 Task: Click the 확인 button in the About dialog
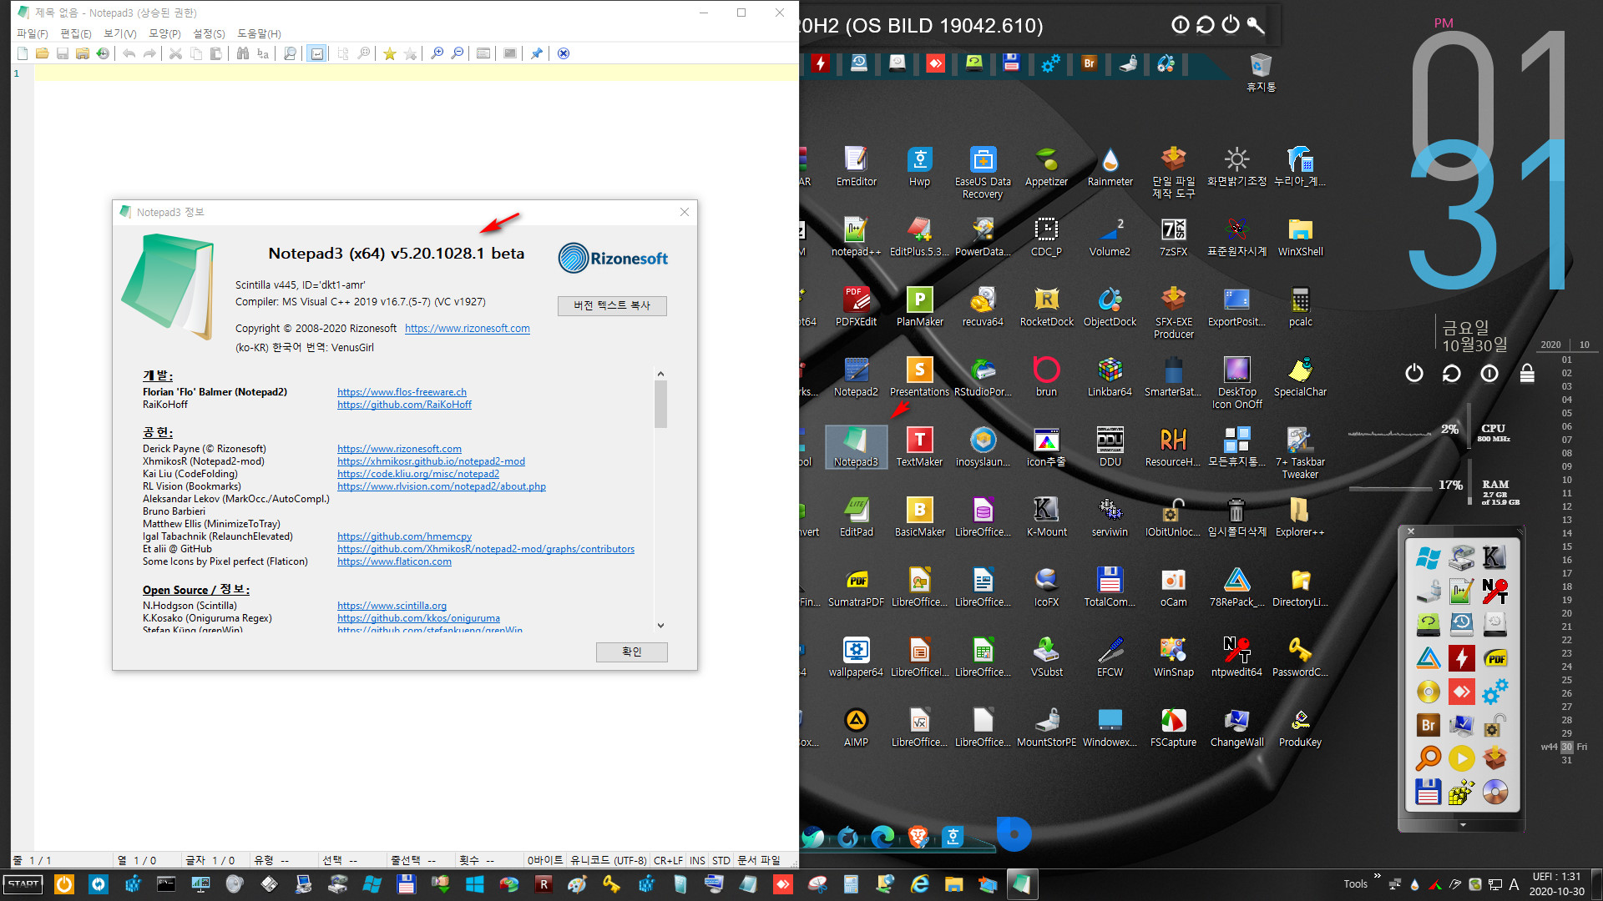pyautogui.click(x=632, y=652)
